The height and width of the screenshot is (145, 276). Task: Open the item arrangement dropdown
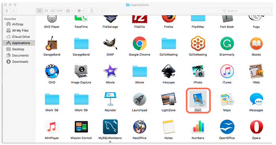pyautogui.click(x=70, y=11)
